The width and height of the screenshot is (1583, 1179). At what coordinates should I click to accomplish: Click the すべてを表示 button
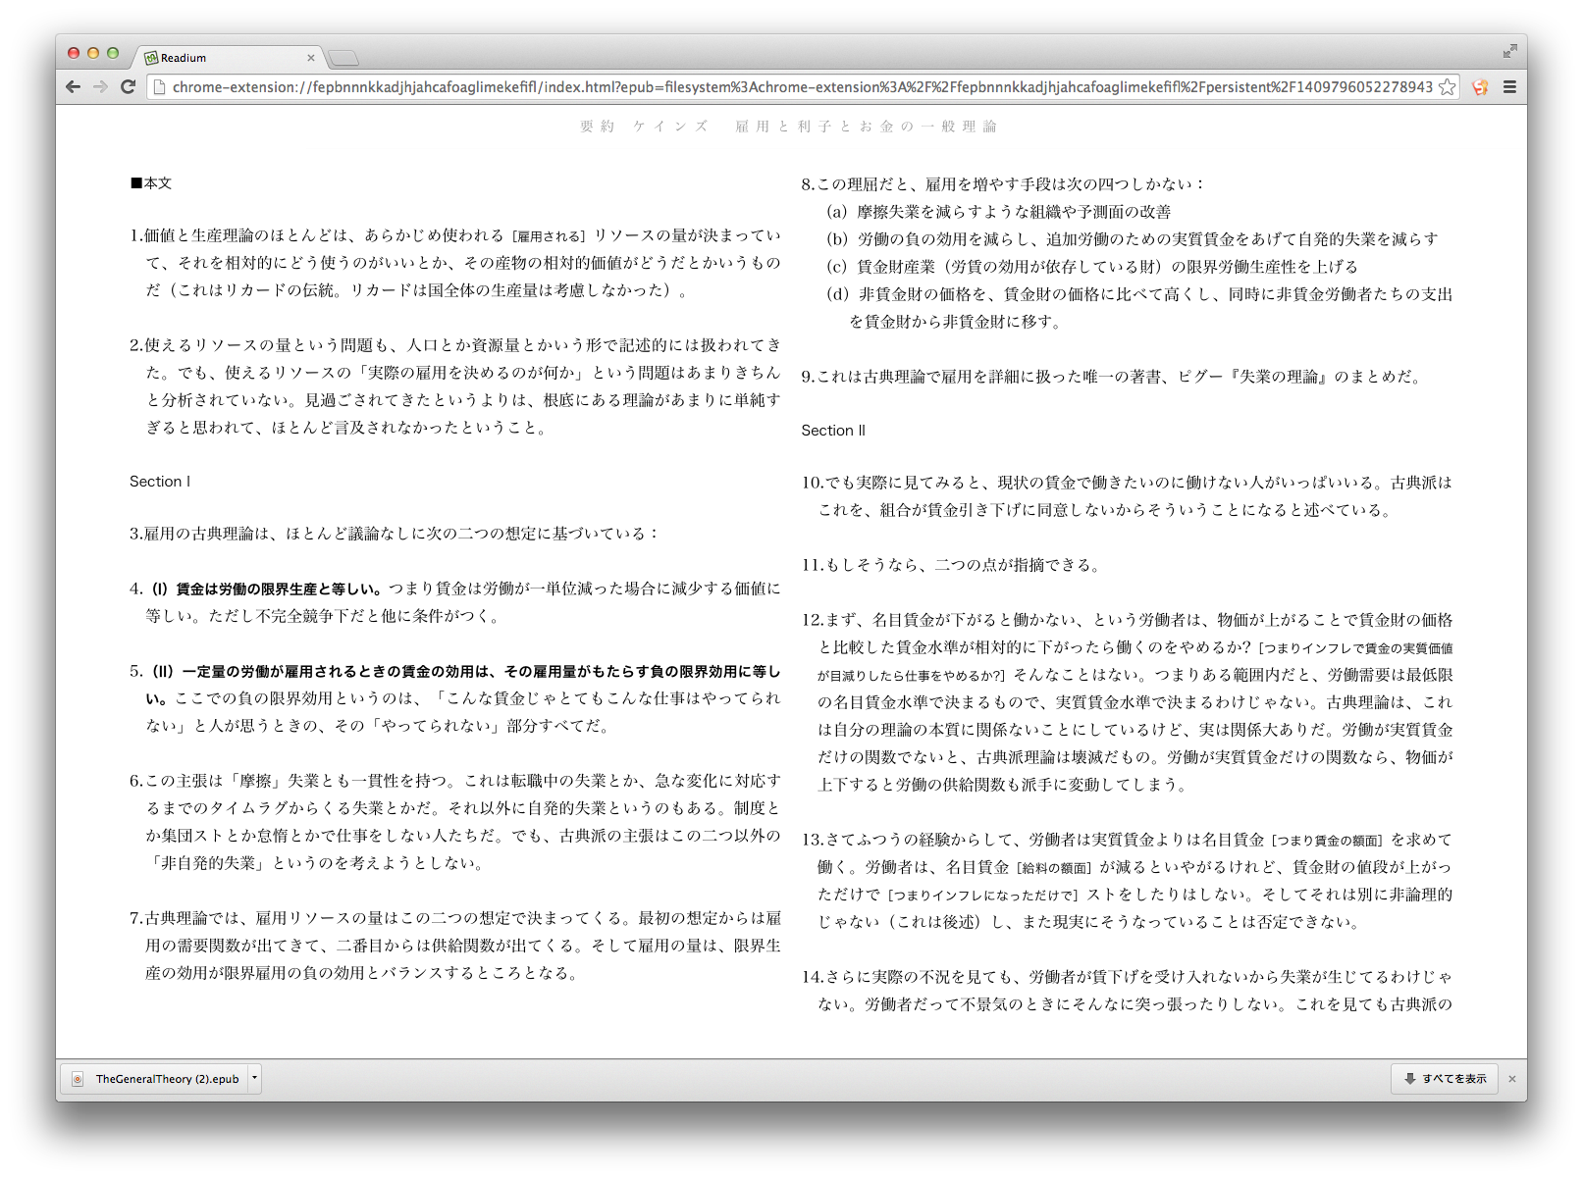click(x=1445, y=1079)
